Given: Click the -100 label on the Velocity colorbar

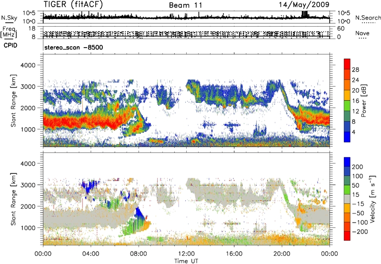Looking at the screenshot, I should click(x=360, y=223).
